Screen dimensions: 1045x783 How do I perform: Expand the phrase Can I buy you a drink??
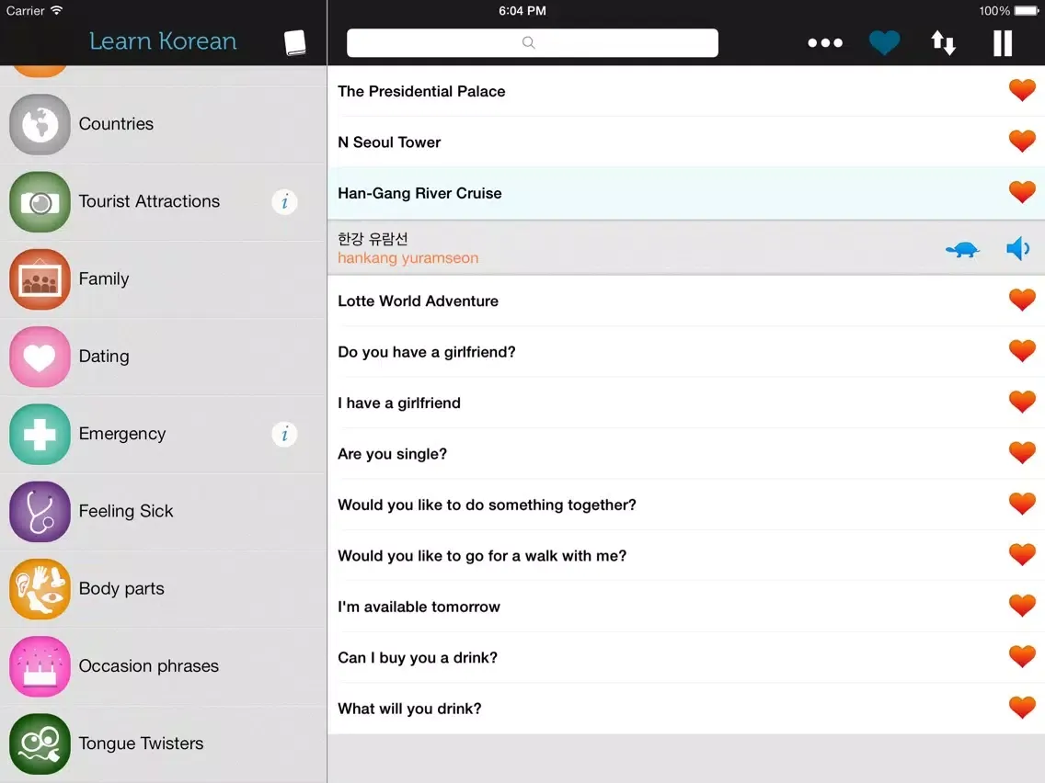coord(644,657)
